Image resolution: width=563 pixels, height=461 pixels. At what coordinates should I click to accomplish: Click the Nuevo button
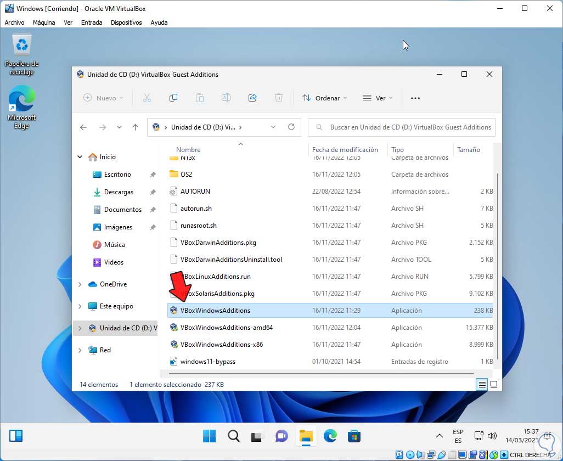pyautogui.click(x=103, y=98)
